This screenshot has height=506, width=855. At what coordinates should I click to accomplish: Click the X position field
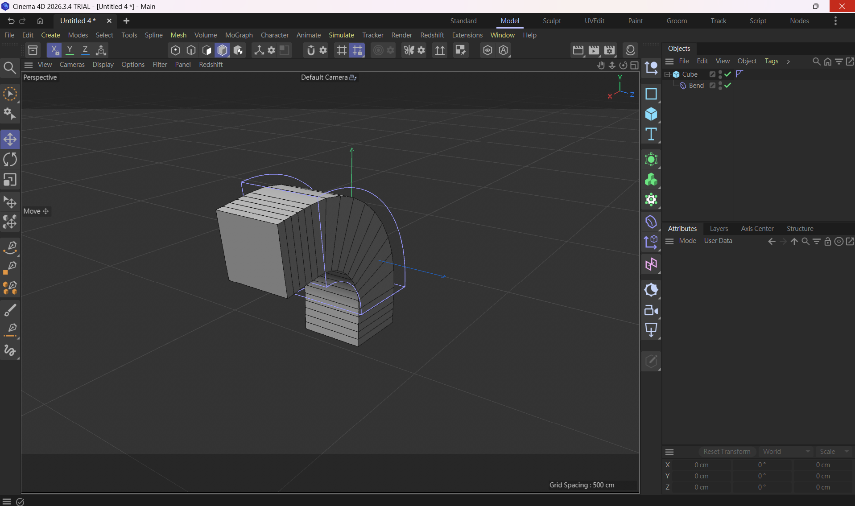pyautogui.click(x=702, y=465)
